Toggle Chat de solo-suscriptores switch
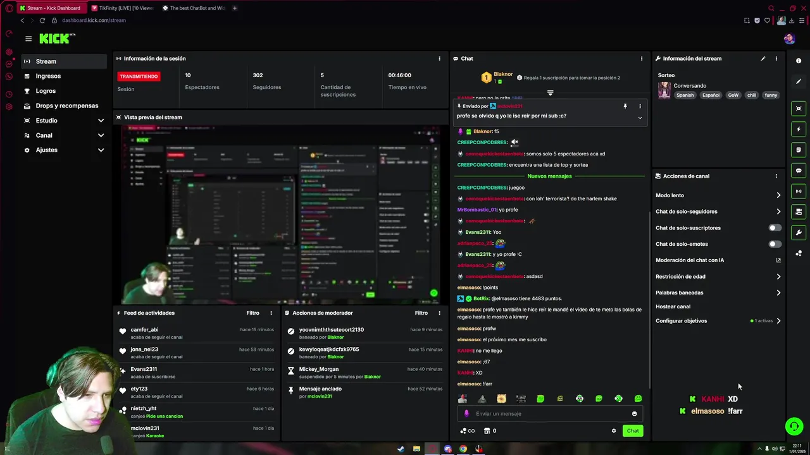The image size is (810, 455). pos(775,227)
